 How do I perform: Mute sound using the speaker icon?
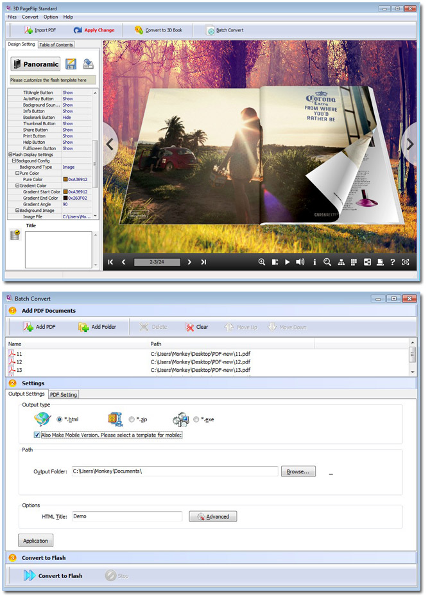point(300,262)
